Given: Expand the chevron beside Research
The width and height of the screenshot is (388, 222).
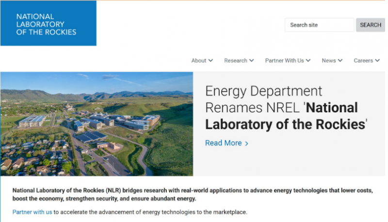Looking at the screenshot, I should (252, 61).
